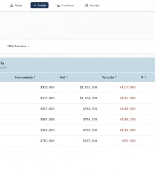Screen dimensions: 155x171
Task: Click the Presupuestado sort arrows icon
Action: tap(34, 77)
